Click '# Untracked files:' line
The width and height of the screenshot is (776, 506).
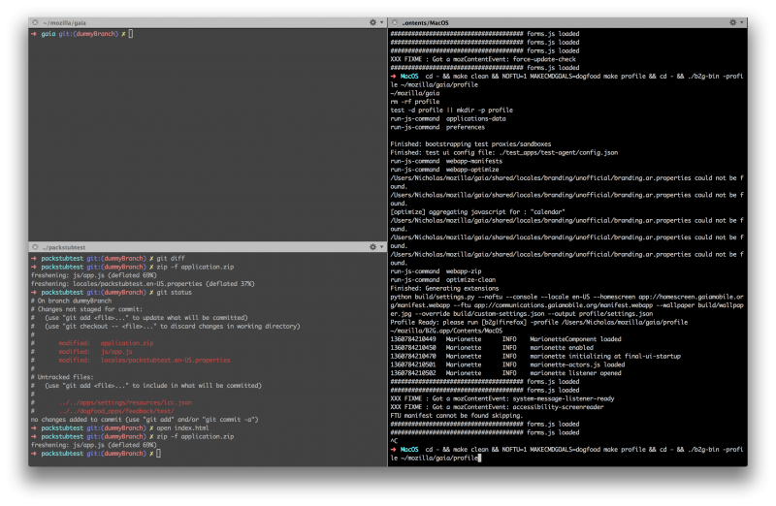pos(62,377)
